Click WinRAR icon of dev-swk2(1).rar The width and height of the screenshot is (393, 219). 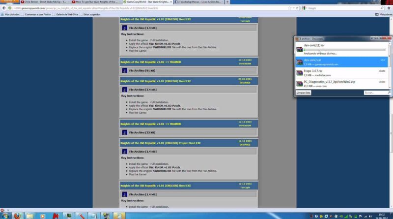[x=299, y=49]
